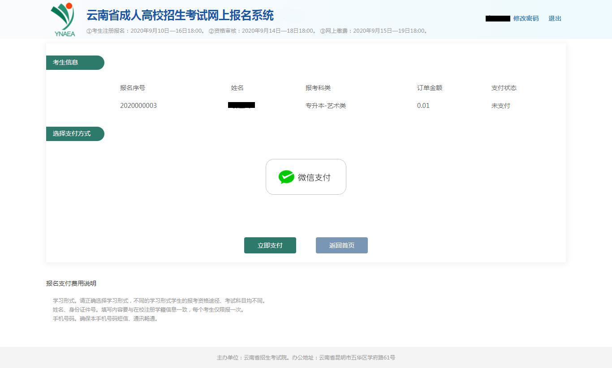The width and height of the screenshot is (612, 368).
Task: Click the 考生信息 section header badge
Action: (x=75, y=62)
